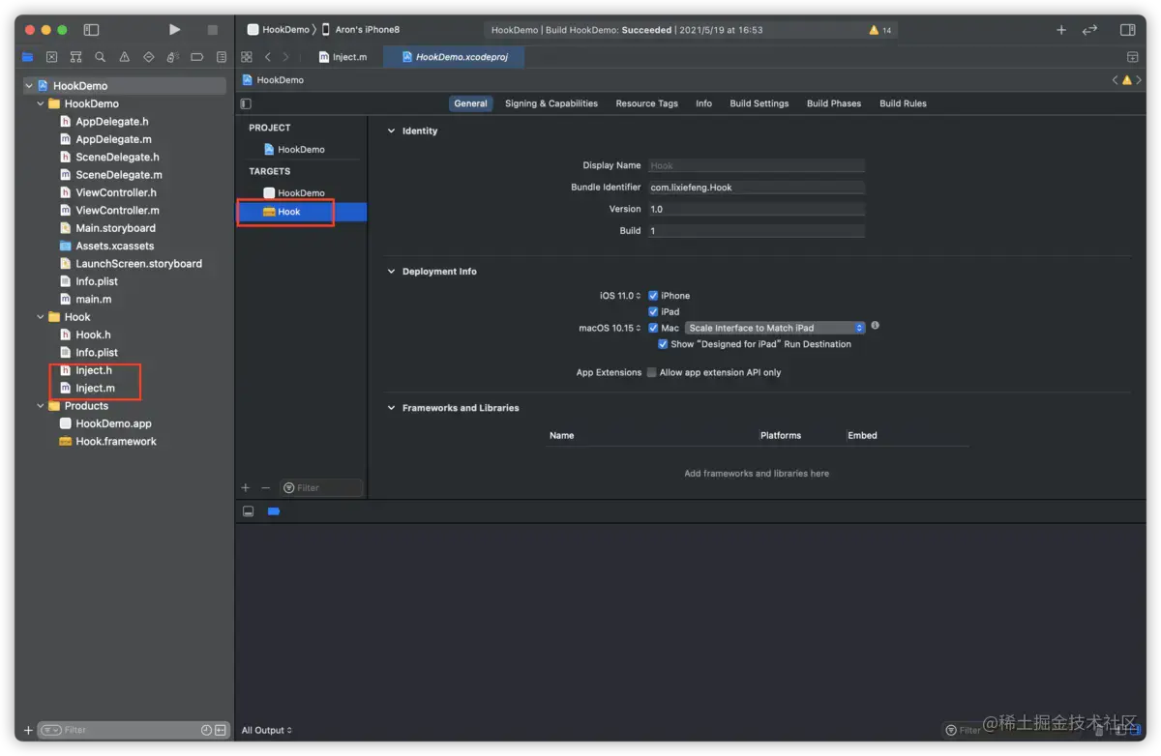Viewport: 1161px width, 756px height.
Task: Open the All Output selector
Action: 267,730
